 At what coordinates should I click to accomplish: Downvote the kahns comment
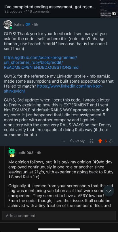[111, 141]
